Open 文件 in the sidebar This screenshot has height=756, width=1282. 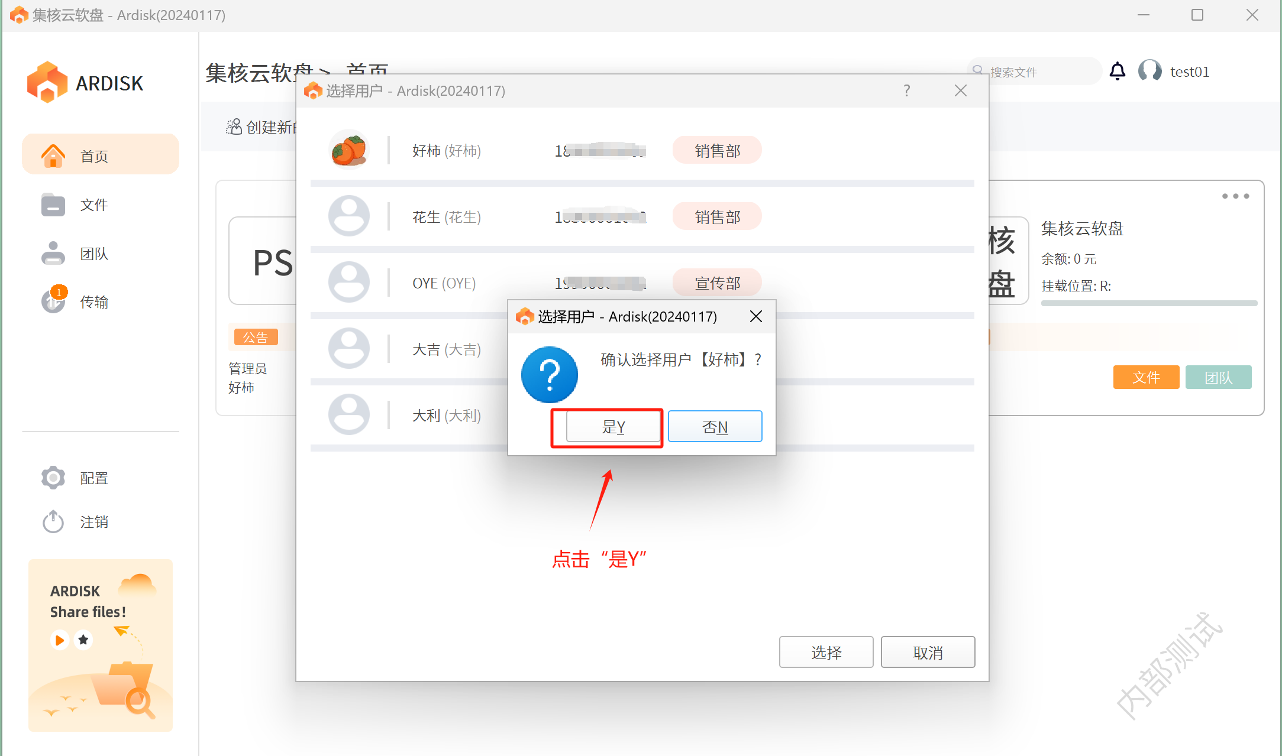coord(94,205)
